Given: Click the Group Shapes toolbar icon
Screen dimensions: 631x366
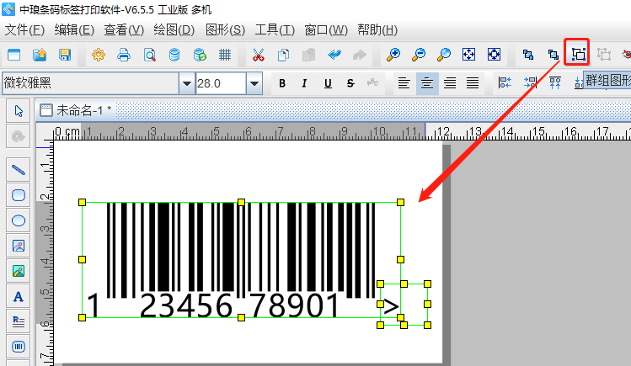Looking at the screenshot, I should pyautogui.click(x=578, y=55).
